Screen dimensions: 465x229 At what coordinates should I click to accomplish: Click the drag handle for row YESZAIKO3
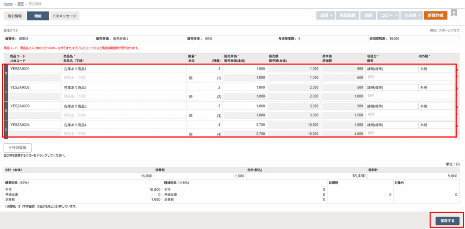[6, 110]
